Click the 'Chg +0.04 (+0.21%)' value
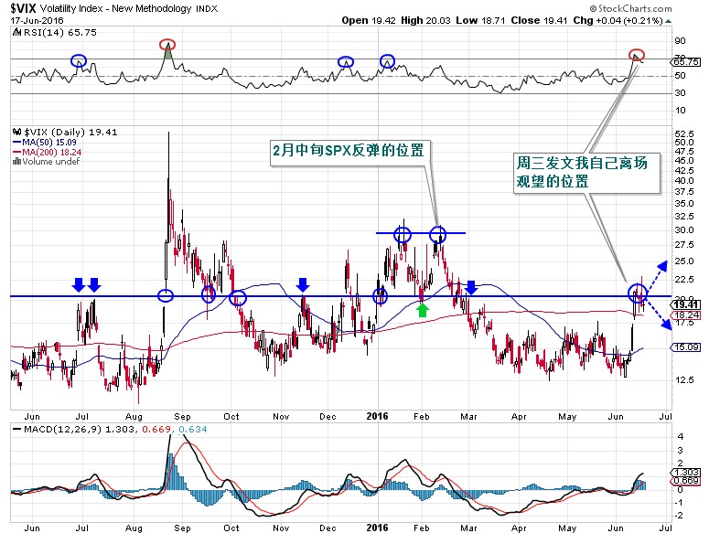This screenshot has width=709, height=533. click(618, 20)
